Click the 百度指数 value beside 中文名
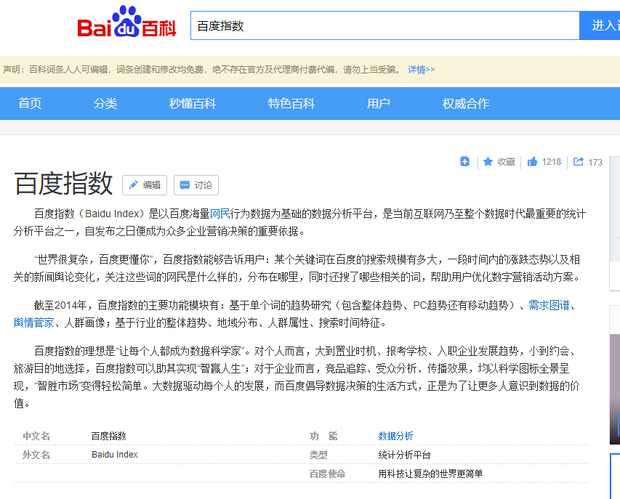Image resolution: width=620 pixels, height=499 pixels. pos(109,436)
